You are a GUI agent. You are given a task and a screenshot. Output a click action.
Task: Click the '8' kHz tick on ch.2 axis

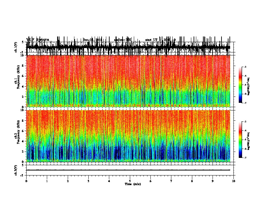pos(23,121)
